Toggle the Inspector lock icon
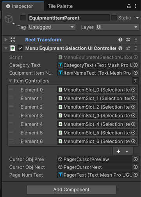The height and width of the screenshot is (197, 141). coord(129,6)
